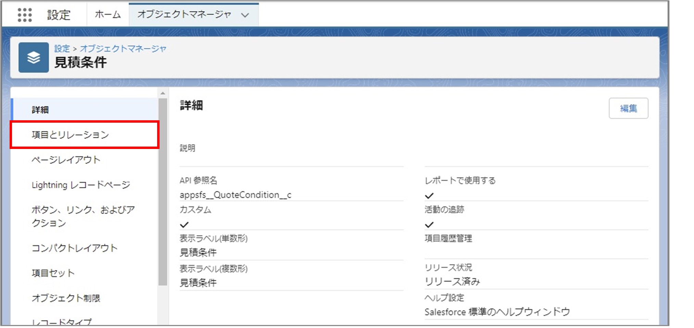
Task: Click the 説明 field label
Action: [187, 148]
